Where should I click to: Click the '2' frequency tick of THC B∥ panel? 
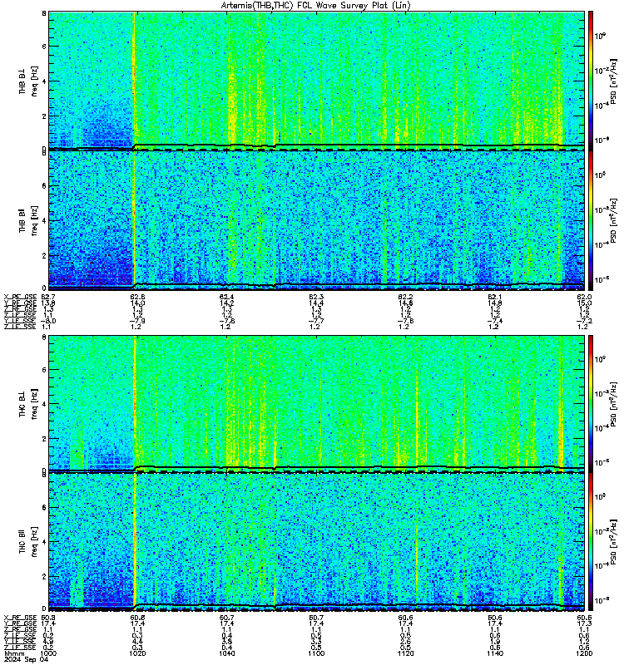point(44,577)
